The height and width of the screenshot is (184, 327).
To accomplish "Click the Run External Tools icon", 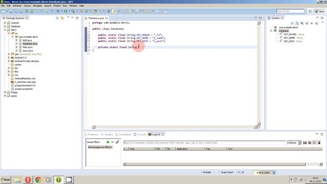I will (x=73, y=11).
